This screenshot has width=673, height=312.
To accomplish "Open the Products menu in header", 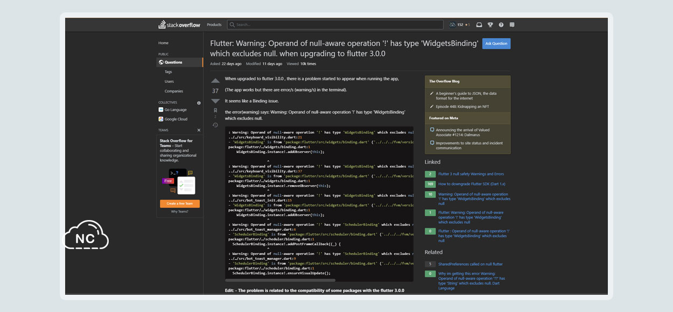I will click(x=214, y=25).
